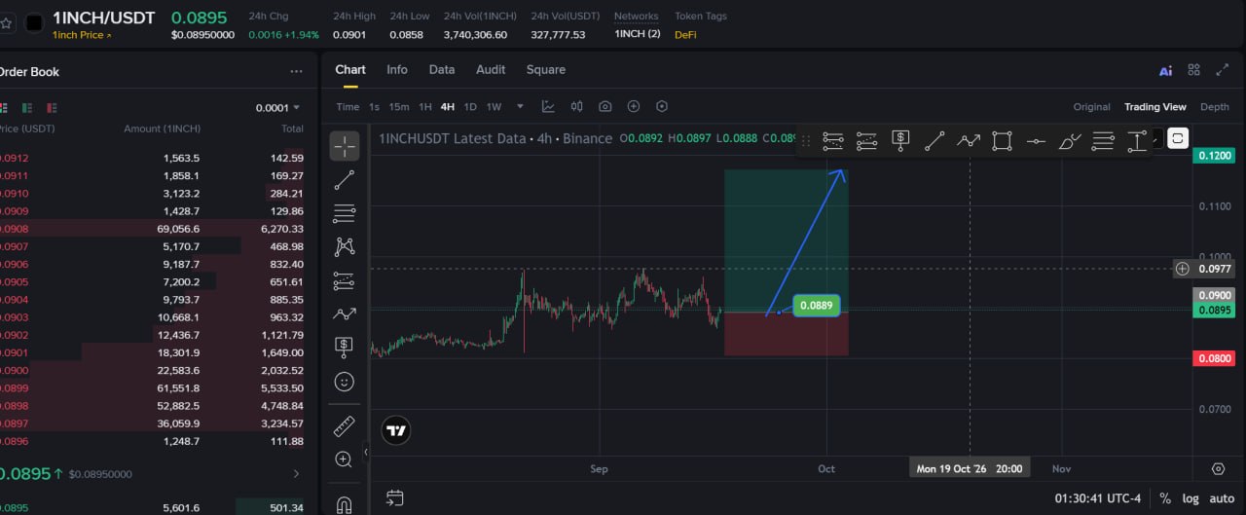The image size is (1246, 515).
Task: Select the 1W interval
Action: [494, 106]
